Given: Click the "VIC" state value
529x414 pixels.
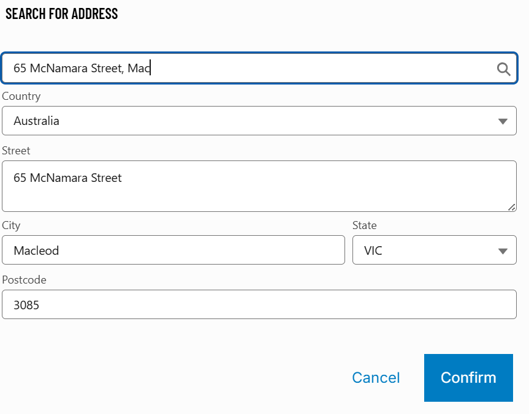Looking at the screenshot, I should pyautogui.click(x=373, y=250).
